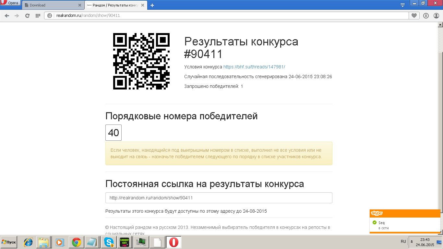The width and height of the screenshot is (443, 249).
Task: Open the blank document icon on taskbar
Action: (x=157, y=242)
